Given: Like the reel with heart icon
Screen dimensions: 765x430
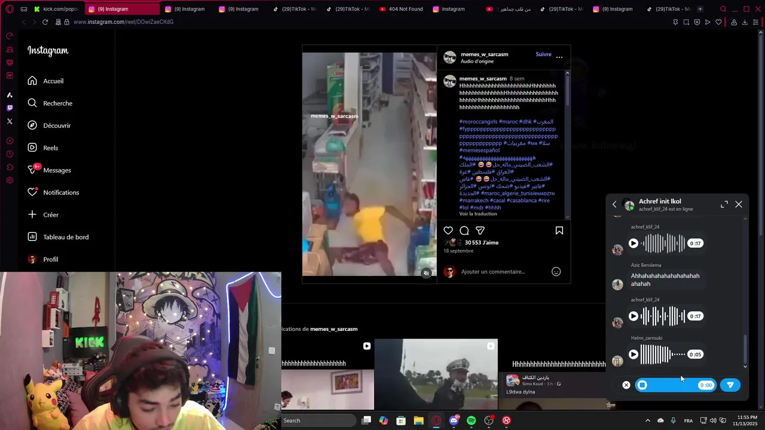Looking at the screenshot, I should coord(448,231).
